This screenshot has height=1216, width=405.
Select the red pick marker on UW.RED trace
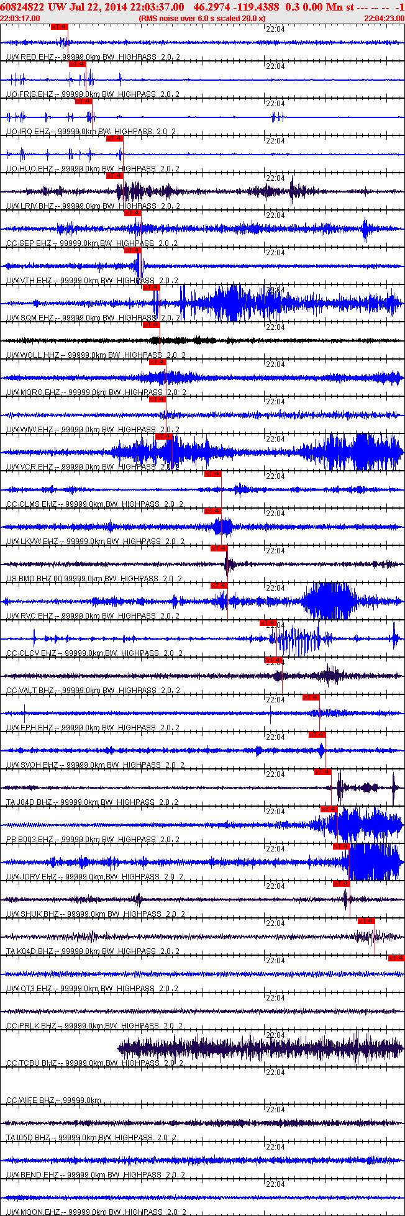point(59,27)
